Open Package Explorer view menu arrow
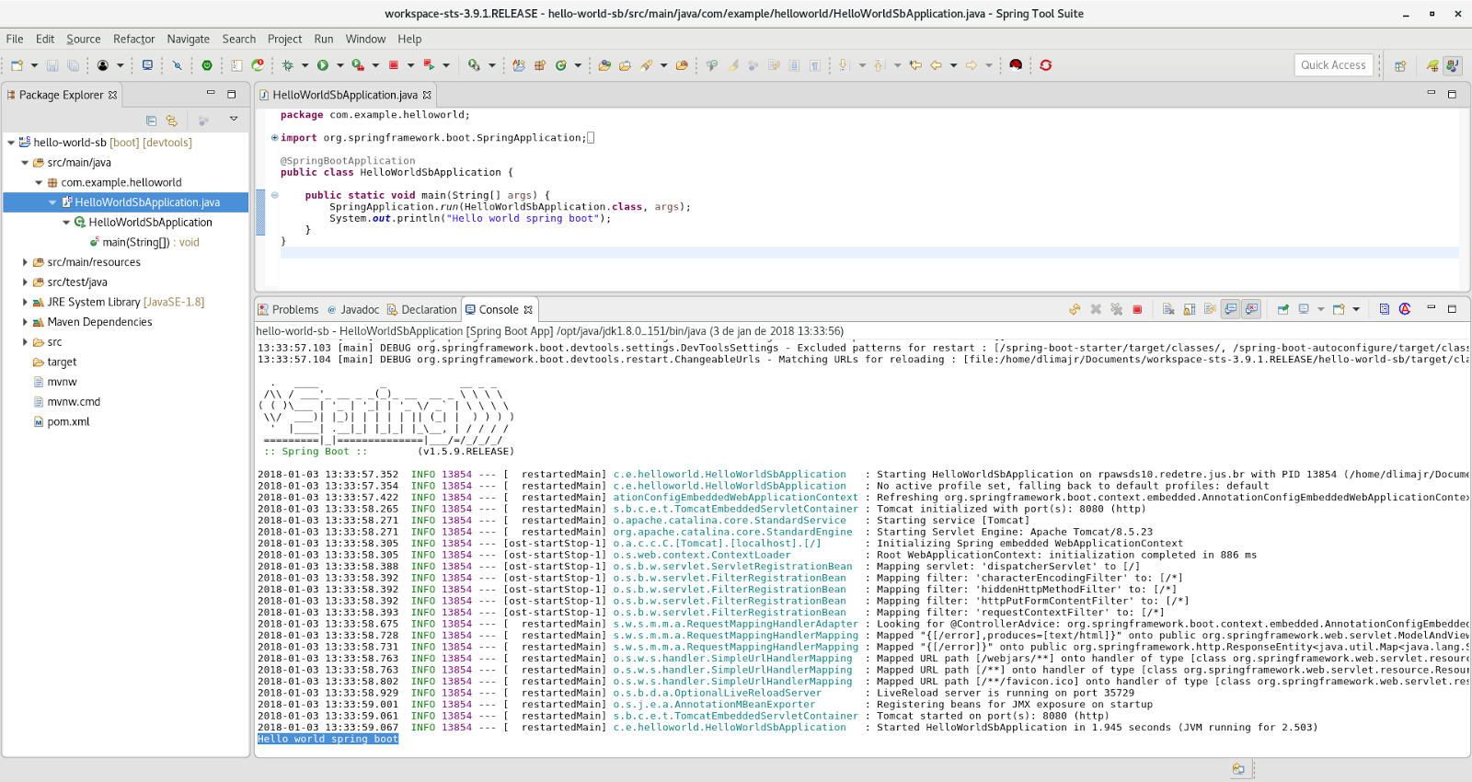 tap(234, 119)
